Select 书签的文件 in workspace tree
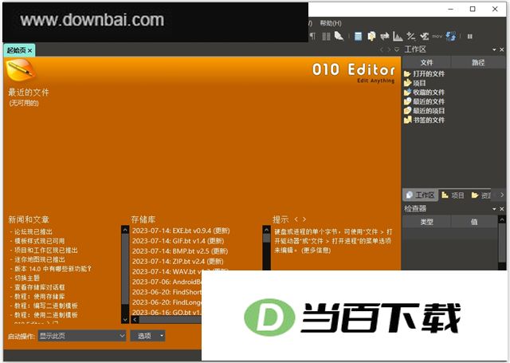Screen dimensions: 510x363 [x=424, y=120]
